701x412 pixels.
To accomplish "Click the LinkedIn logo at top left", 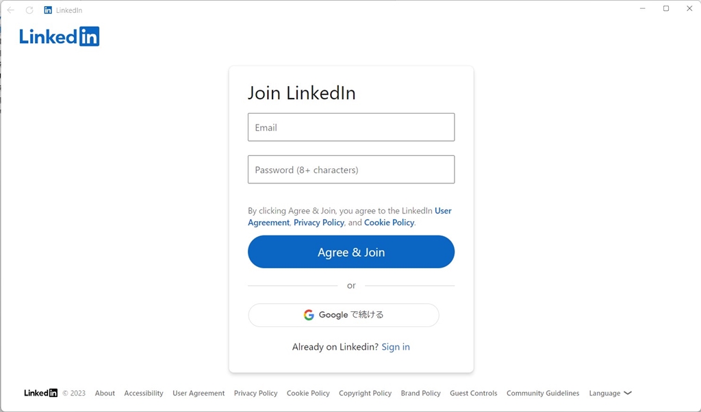I will [x=59, y=37].
